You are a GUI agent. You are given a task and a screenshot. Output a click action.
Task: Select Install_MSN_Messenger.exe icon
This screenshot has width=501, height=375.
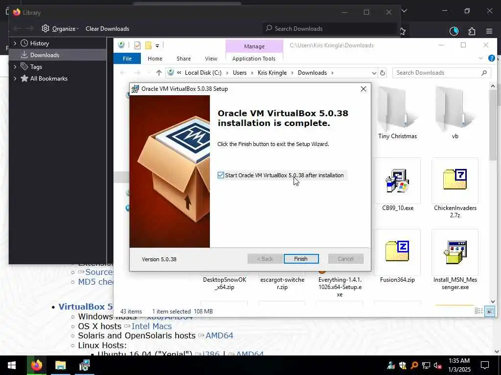tap(455, 252)
